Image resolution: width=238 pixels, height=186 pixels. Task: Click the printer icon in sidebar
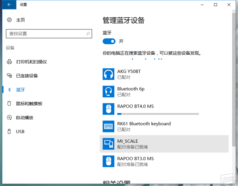[x=9, y=62]
